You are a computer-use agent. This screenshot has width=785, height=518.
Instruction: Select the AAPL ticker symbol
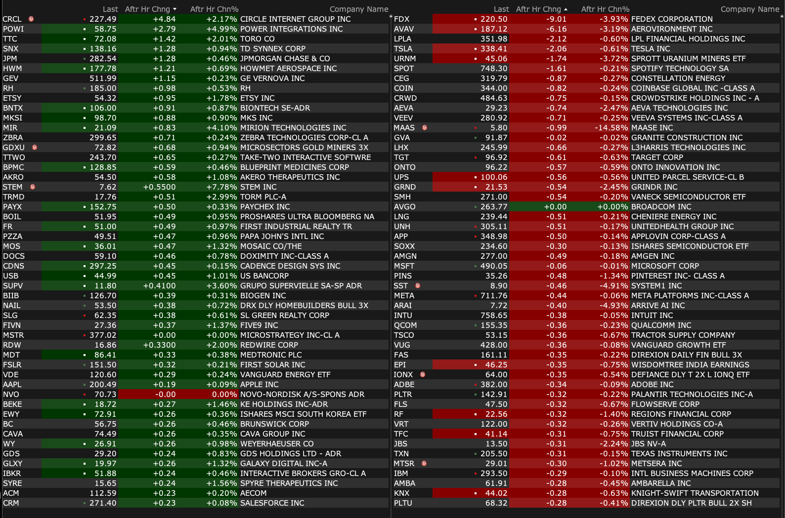pos(12,385)
